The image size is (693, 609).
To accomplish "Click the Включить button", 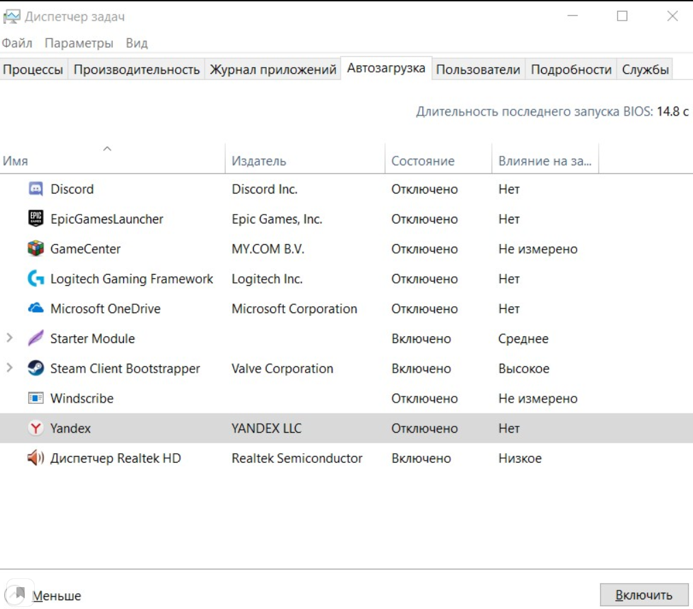I will (644, 595).
